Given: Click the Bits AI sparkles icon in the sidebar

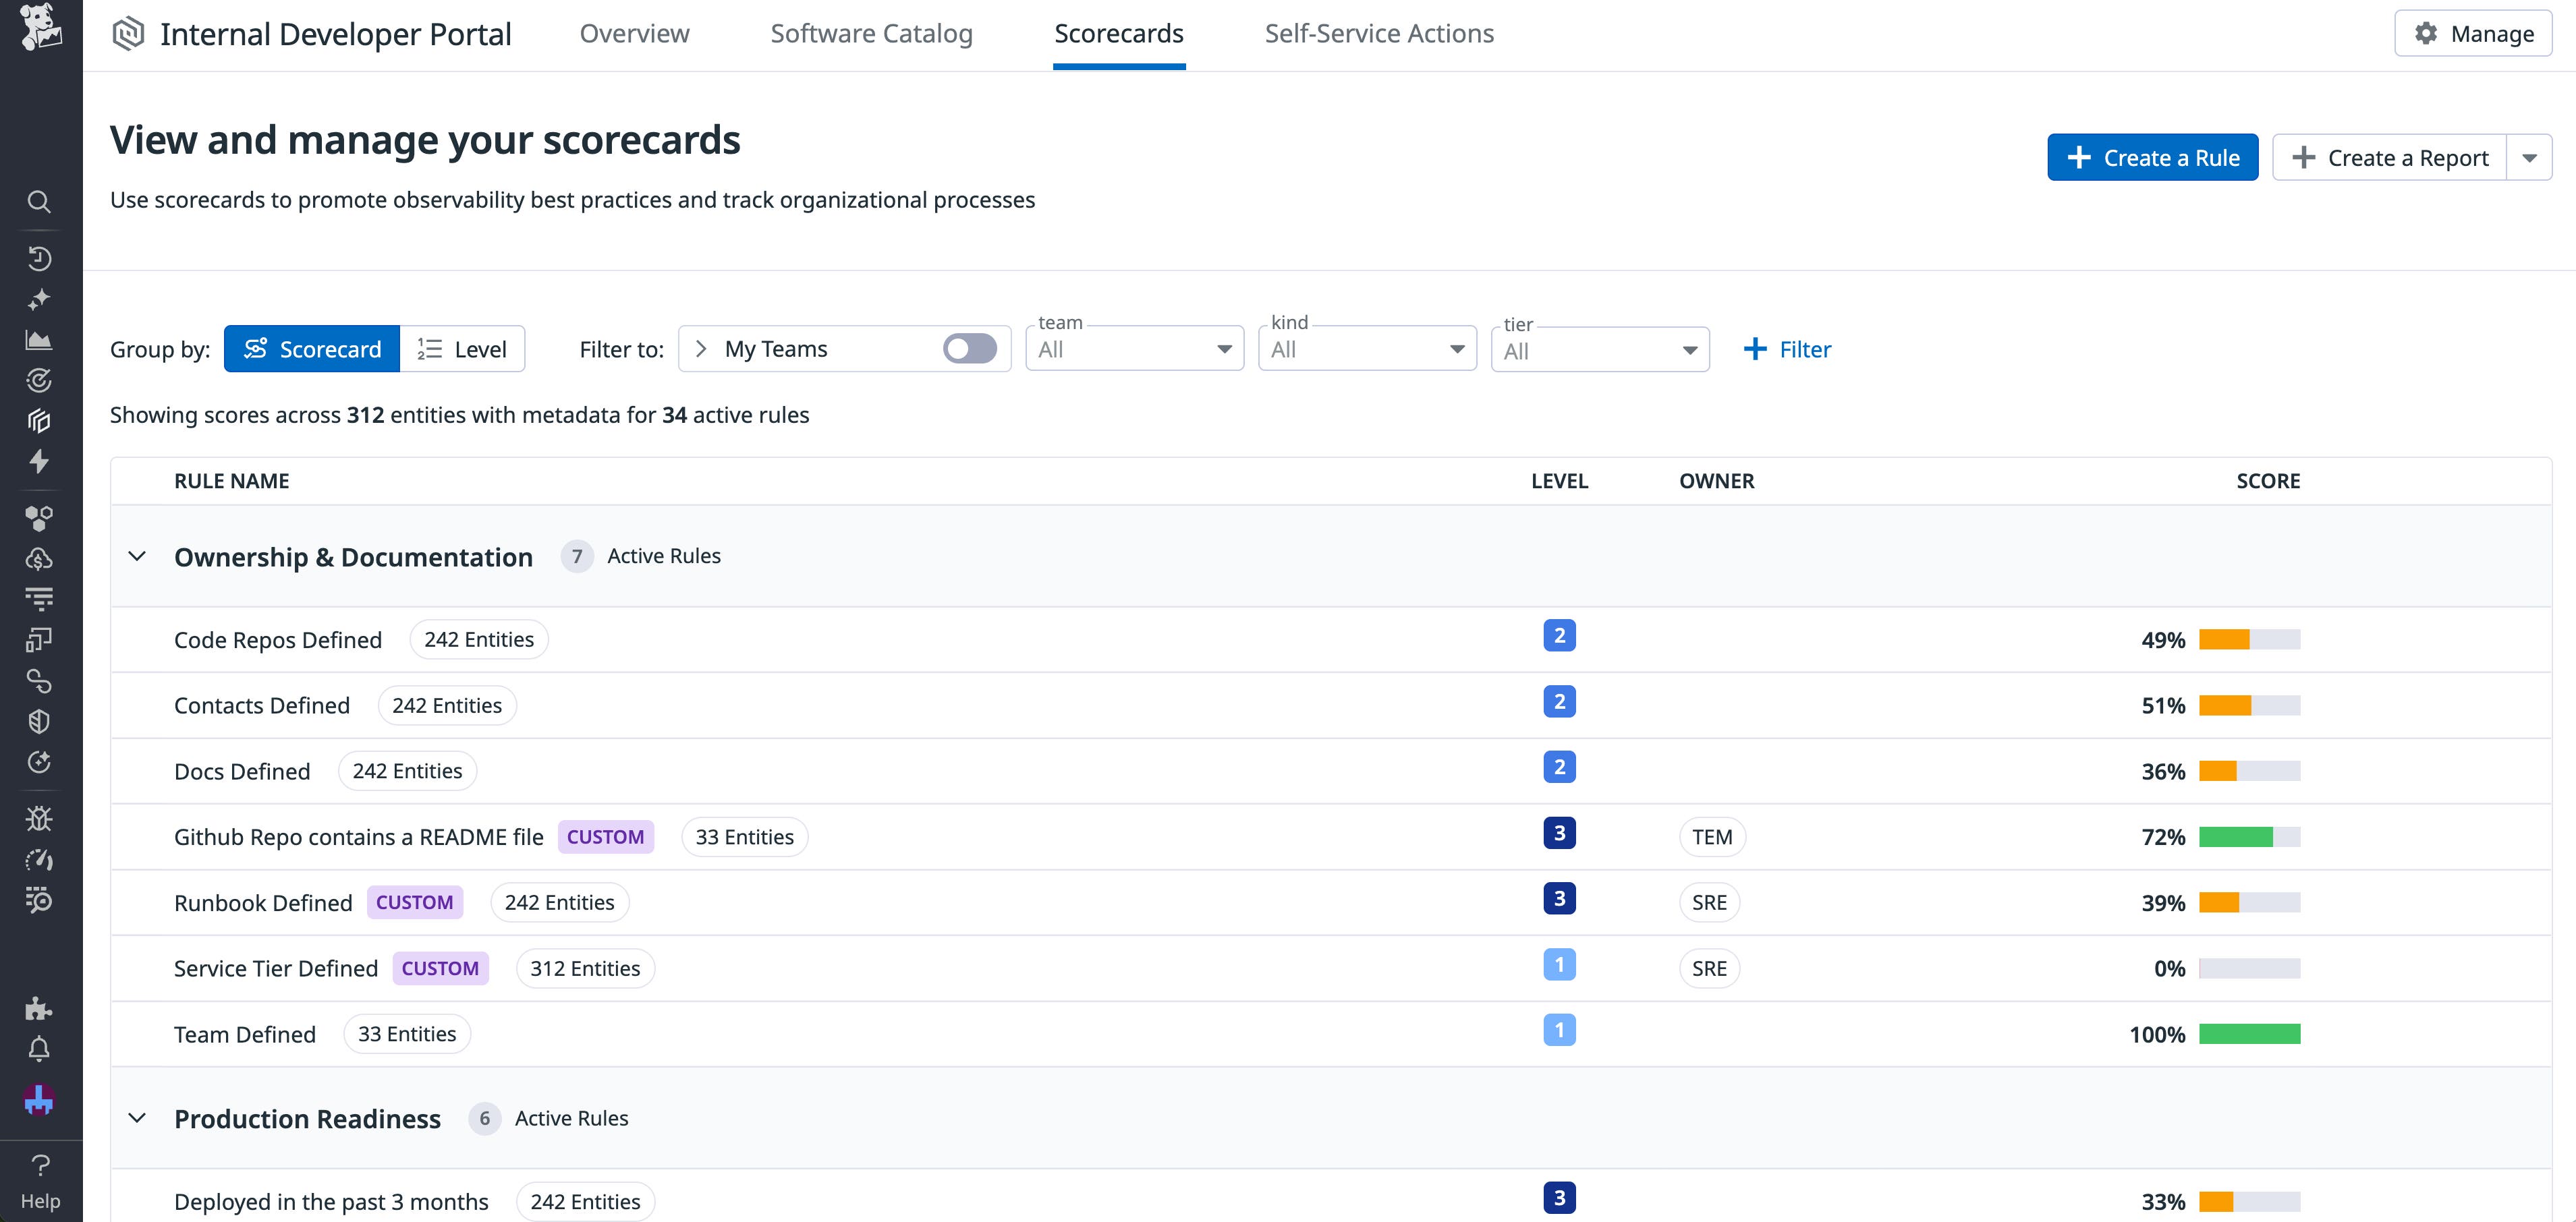Looking at the screenshot, I should tap(40, 299).
